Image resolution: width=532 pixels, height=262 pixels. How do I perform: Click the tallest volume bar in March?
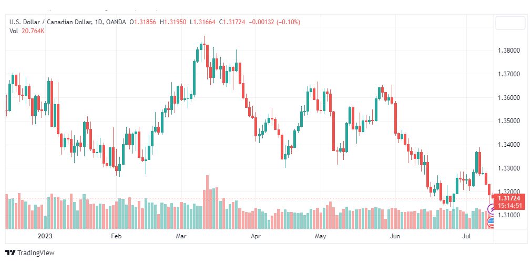click(x=207, y=202)
